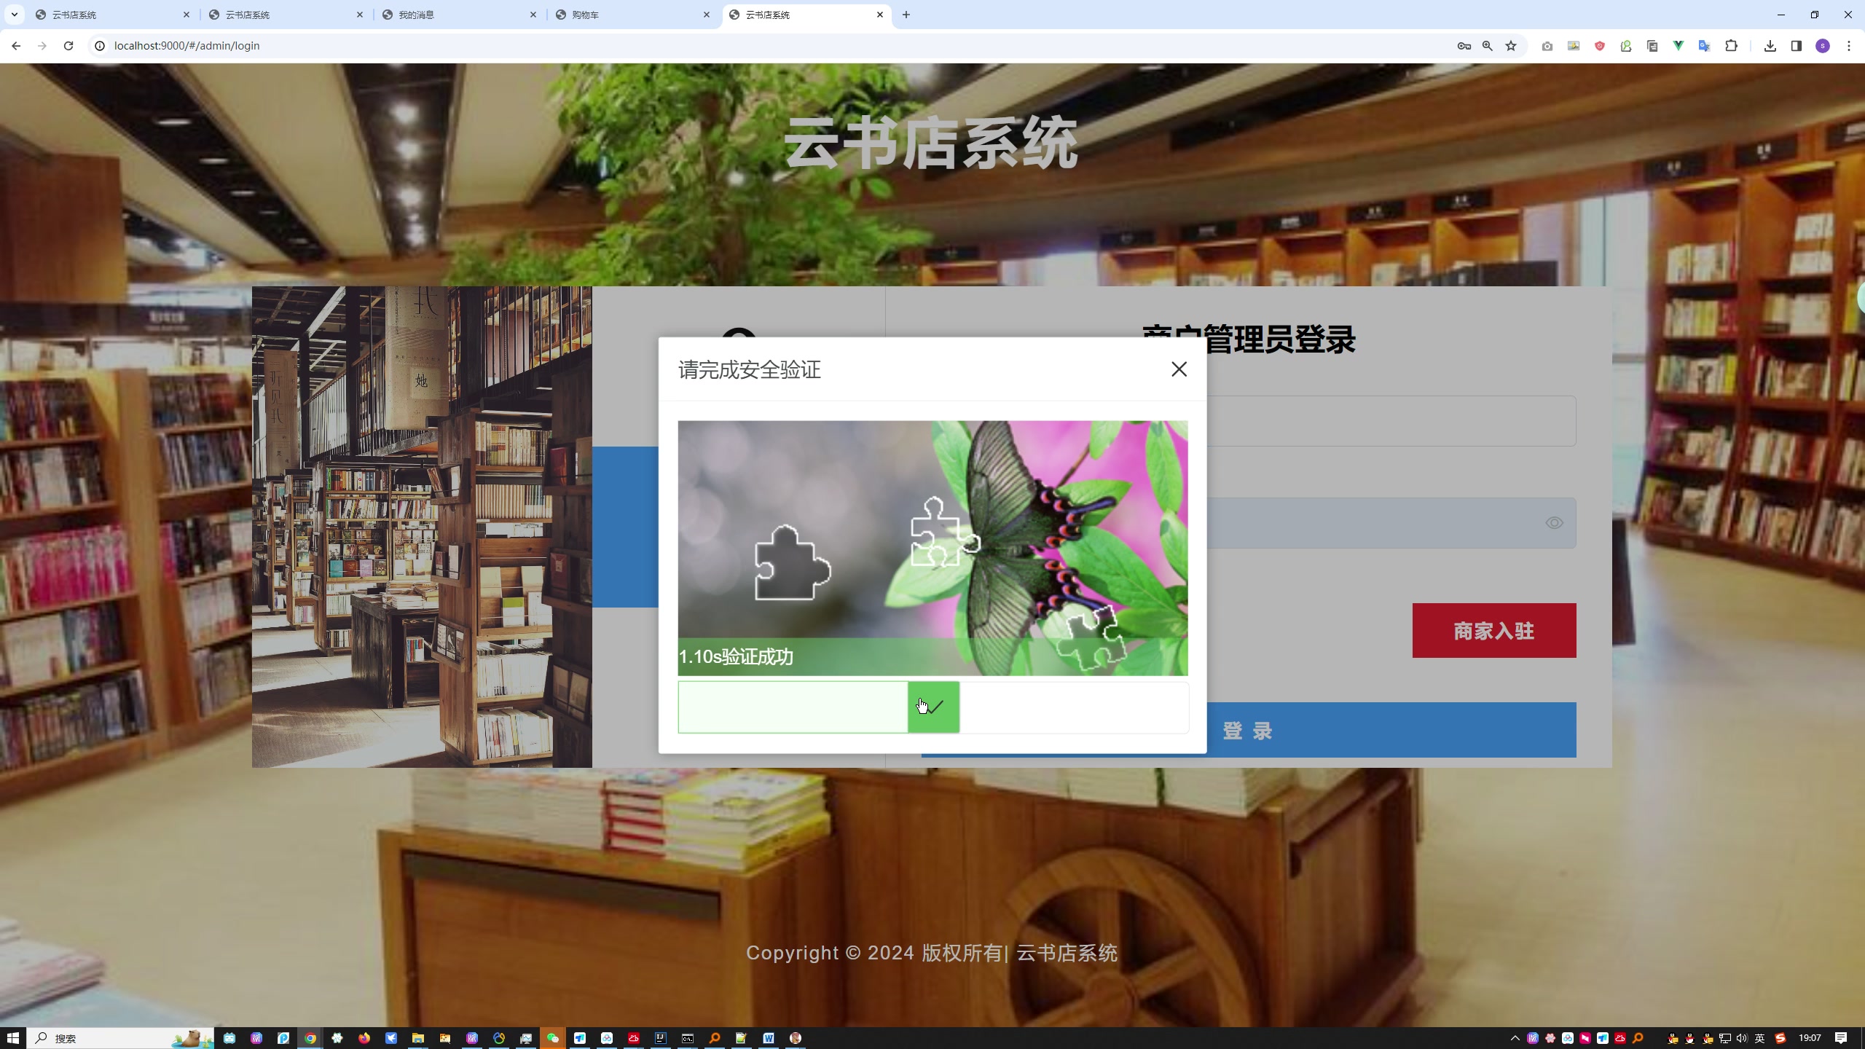The image size is (1865, 1049).
Task: Open a new browser tab
Action: tap(906, 15)
